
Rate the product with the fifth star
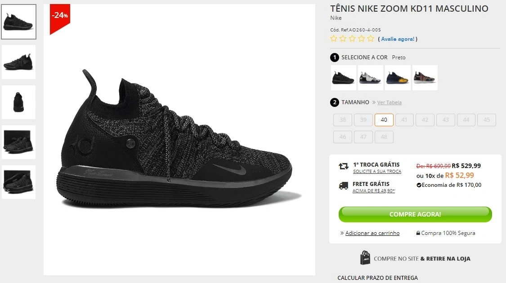click(x=370, y=39)
